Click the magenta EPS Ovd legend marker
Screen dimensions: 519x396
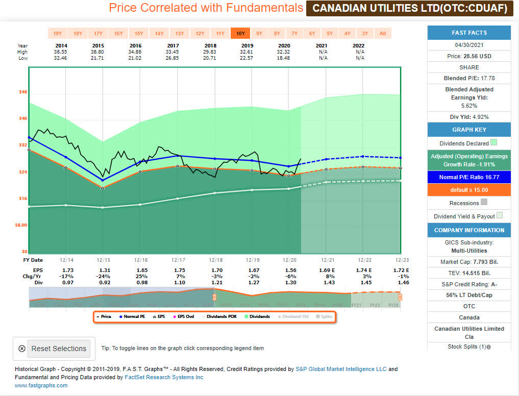[x=175, y=316]
